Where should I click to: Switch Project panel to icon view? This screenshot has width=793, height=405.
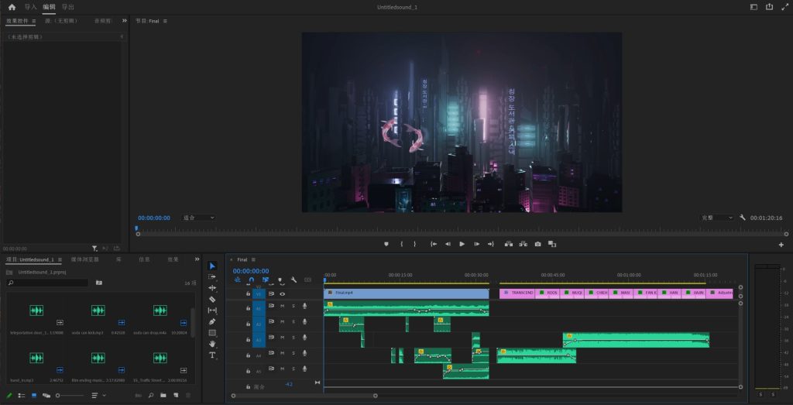pyautogui.click(x=34, y=396)
